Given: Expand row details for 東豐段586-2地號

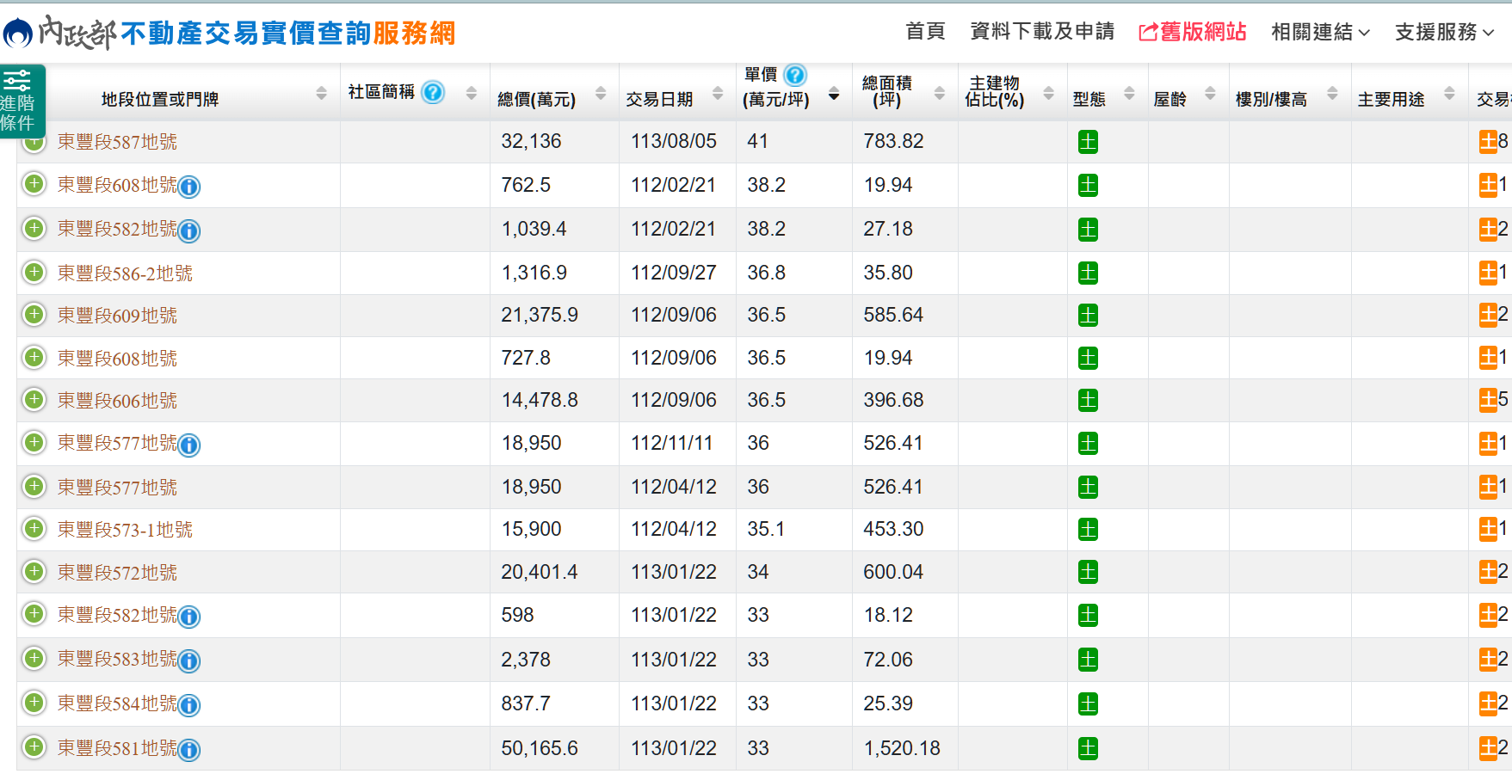Looking at the screenshot, I should pyautogui.click(x=34, y=273).
